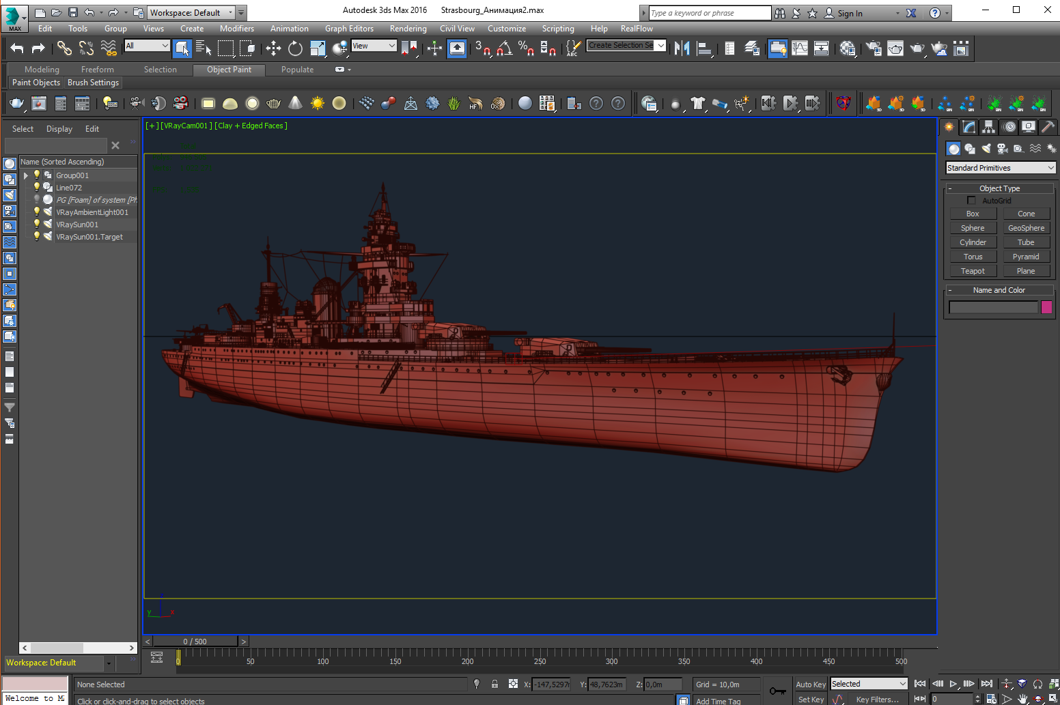
Task: Click the time slider 0 / 500
Action: tap(195, 642)
